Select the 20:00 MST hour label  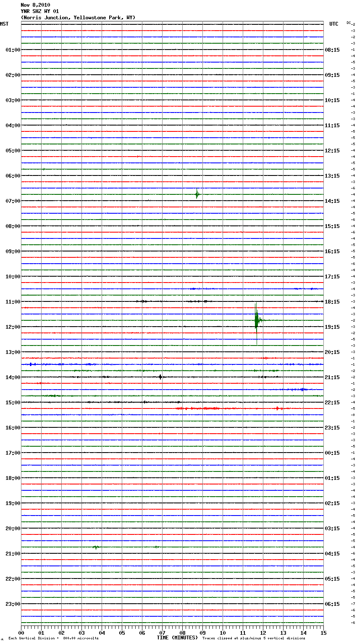[x=13, y=529]
